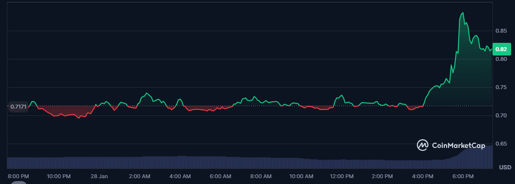Viewport: 515px width, 184px height.
Task: Click the 6:00 AM time label
Action: pos(220,177)
